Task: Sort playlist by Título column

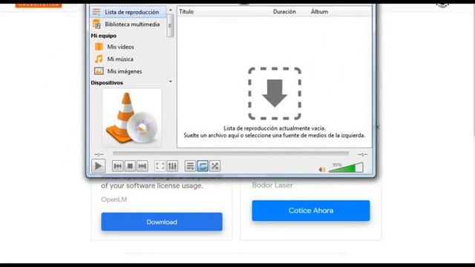Action: coord(186,12)
